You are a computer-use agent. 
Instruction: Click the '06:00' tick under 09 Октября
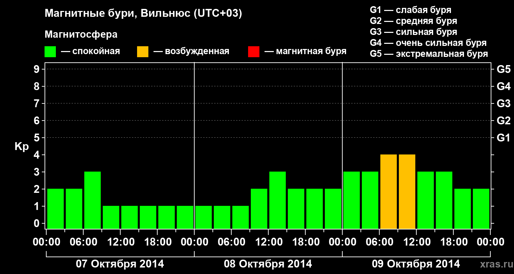(x=380, y=242)
